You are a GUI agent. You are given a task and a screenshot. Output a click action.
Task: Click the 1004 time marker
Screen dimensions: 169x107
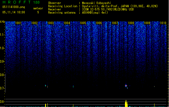[x=67, y=23]
